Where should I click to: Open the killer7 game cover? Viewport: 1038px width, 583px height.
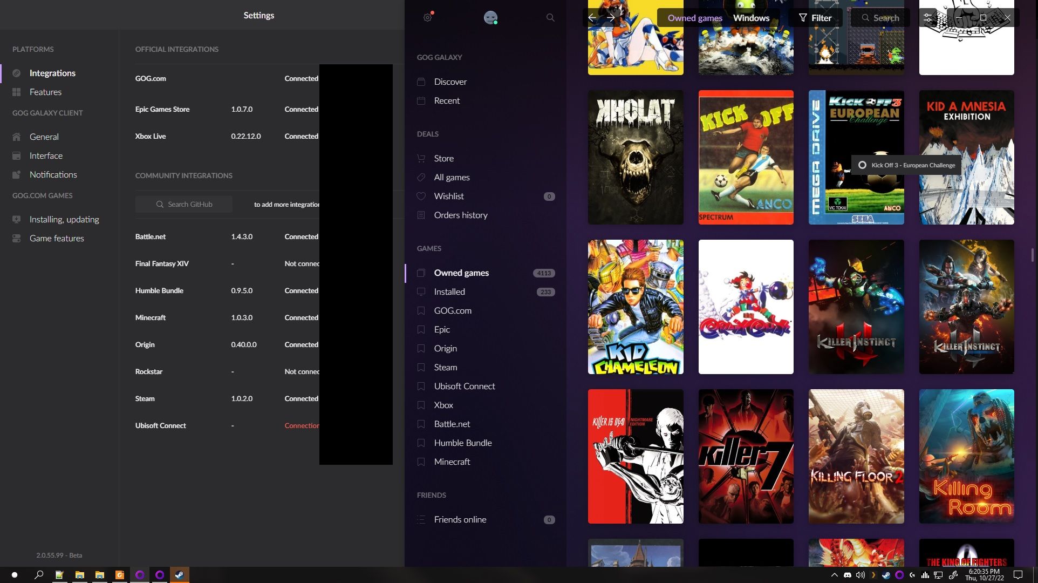(x=746, y=456)
